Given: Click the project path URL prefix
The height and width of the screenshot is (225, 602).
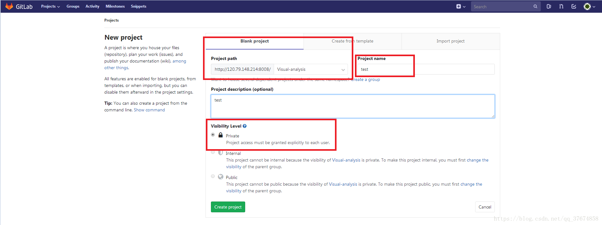Looking at the screenshot, I should [242, 69].
